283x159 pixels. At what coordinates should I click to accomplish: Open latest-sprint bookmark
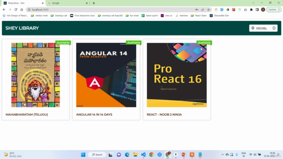149,16
